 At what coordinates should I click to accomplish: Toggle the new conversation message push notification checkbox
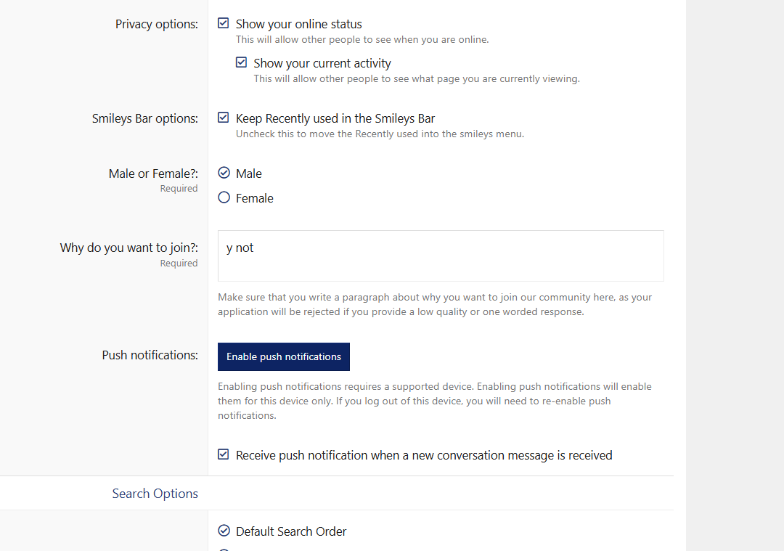click(224, 454)
